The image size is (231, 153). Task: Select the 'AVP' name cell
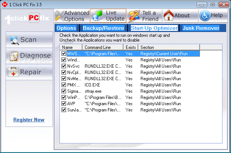click(x=71, y=104)
